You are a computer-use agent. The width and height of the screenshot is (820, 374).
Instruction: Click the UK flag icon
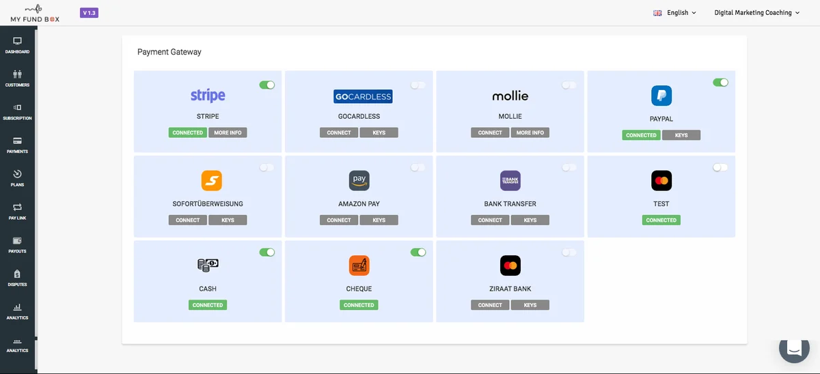pyautogui.click(x=657, y=13)
